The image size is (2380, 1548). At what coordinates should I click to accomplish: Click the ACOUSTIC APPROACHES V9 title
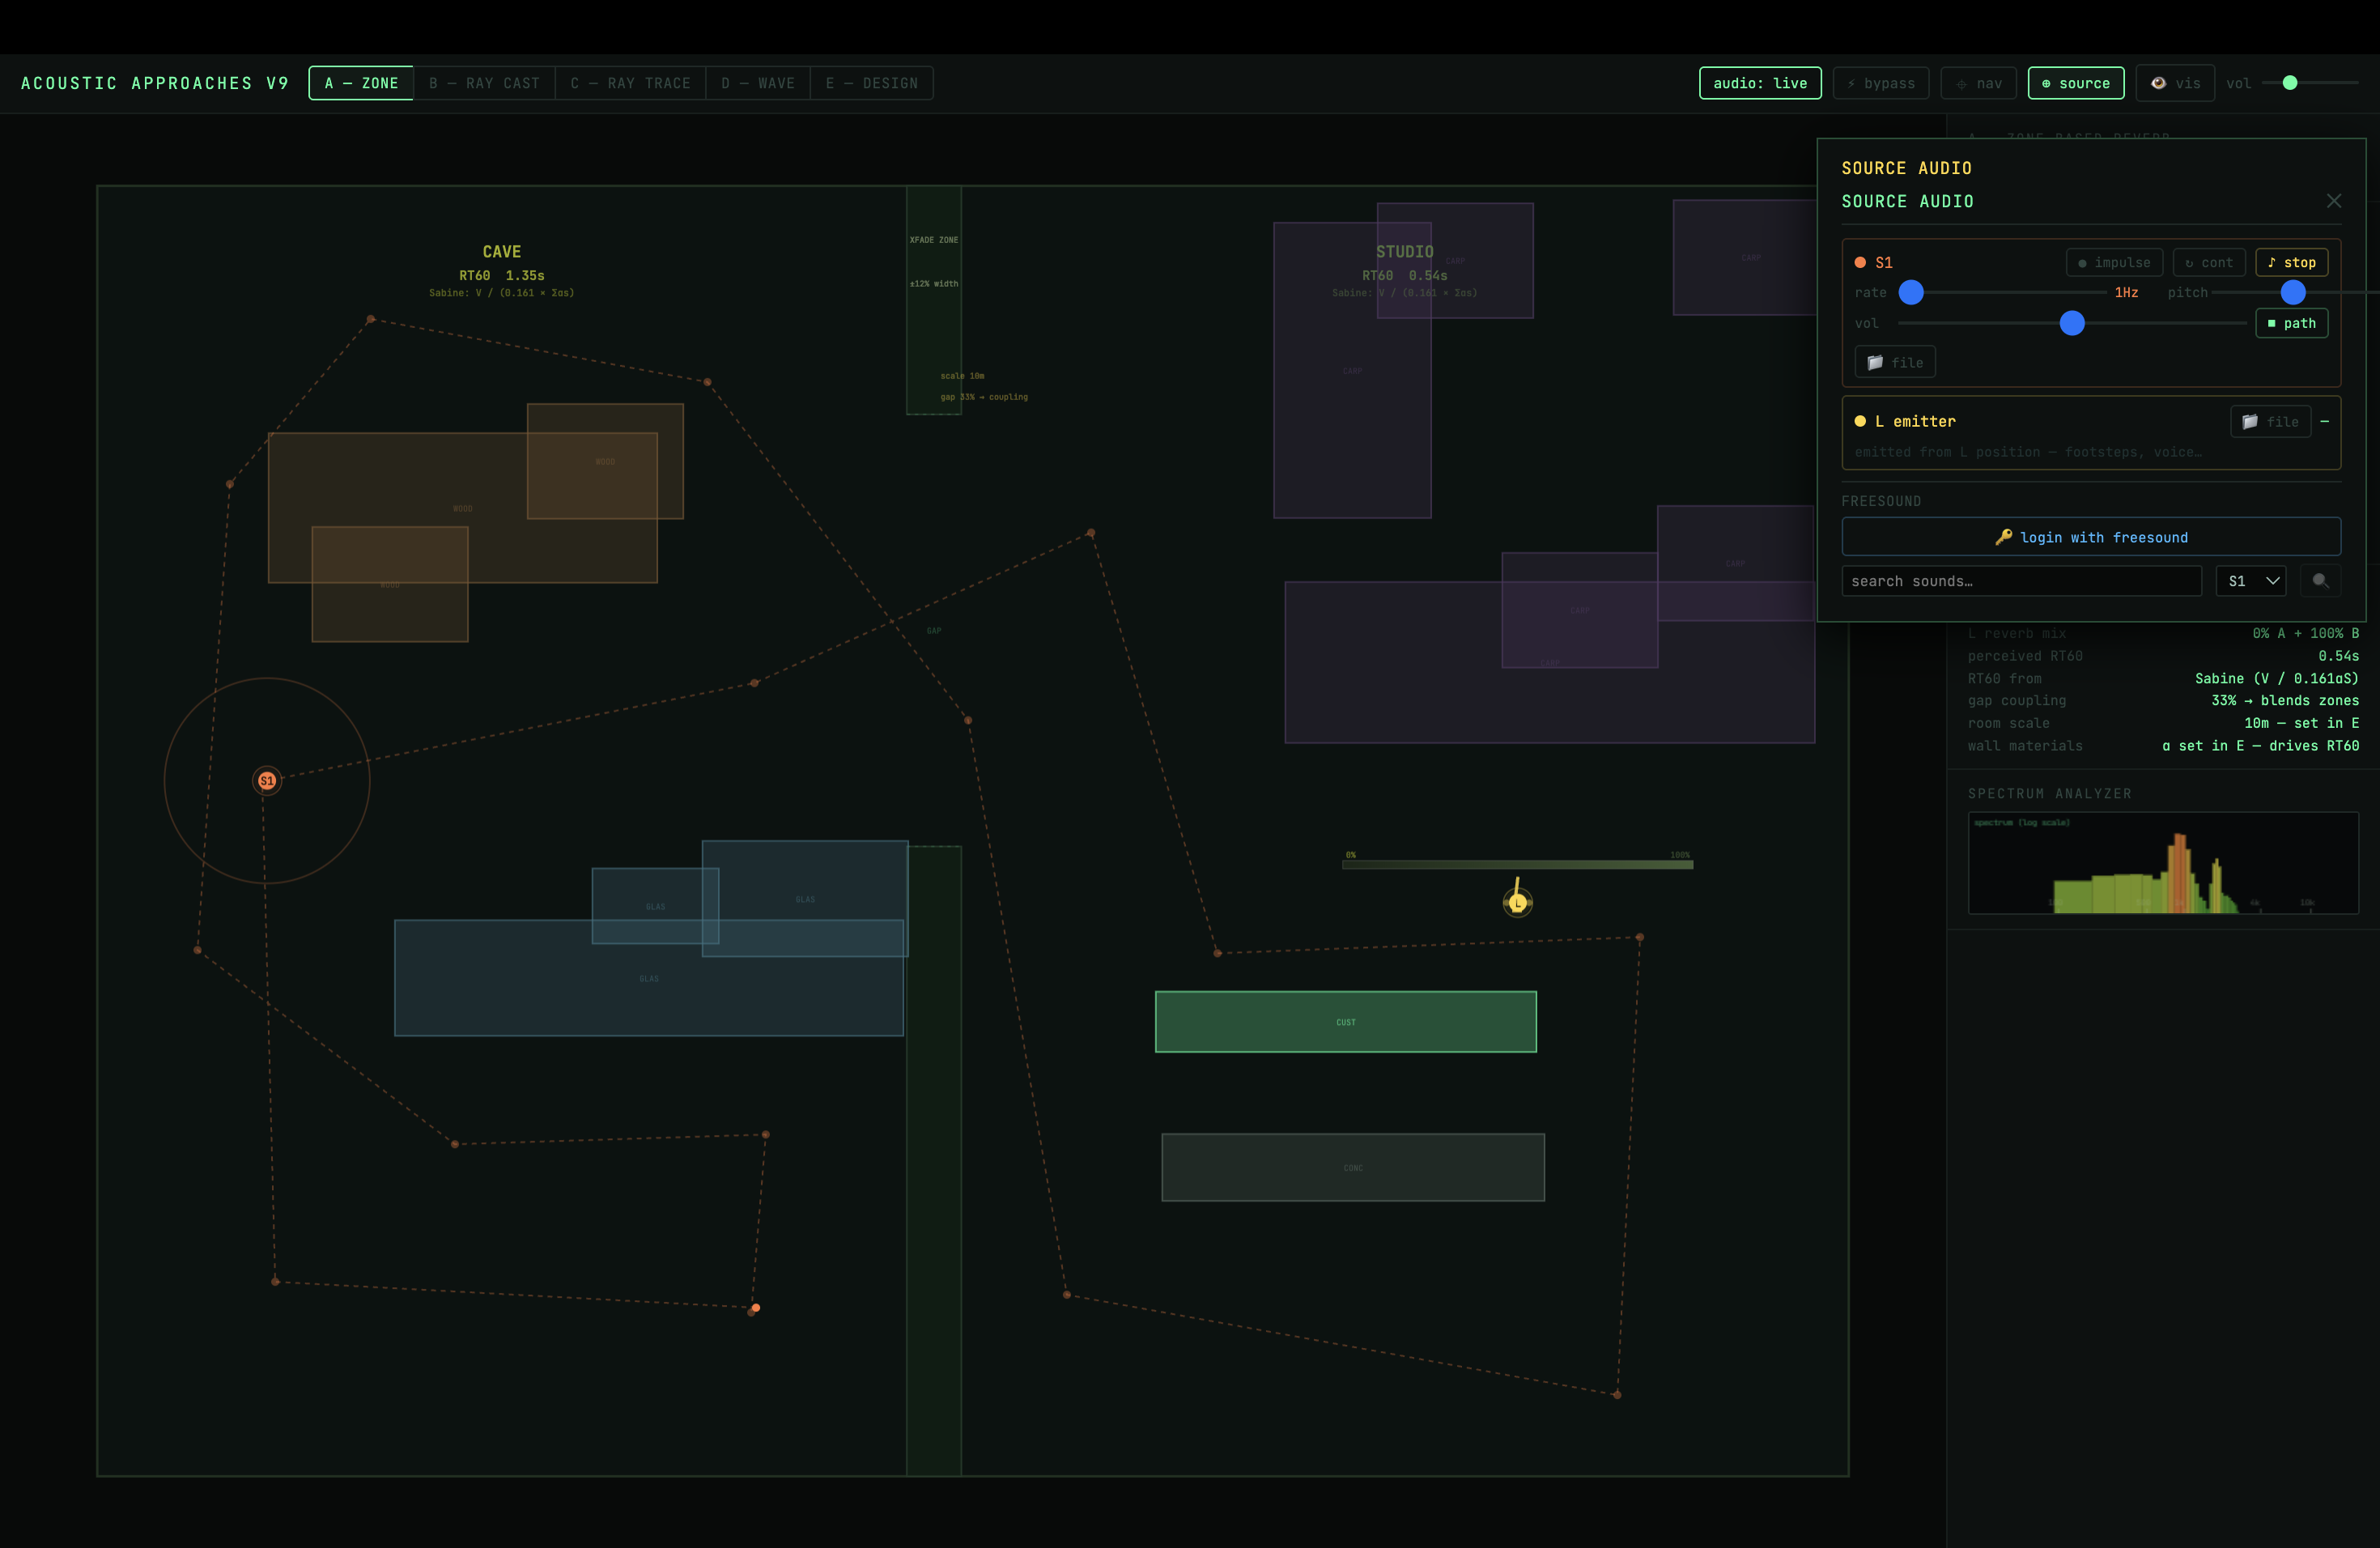[155, 83]
